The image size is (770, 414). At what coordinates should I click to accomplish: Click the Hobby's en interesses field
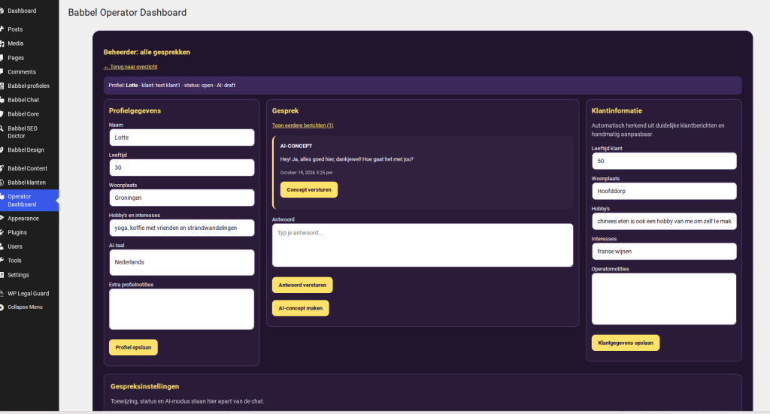(x=182, y=228)
